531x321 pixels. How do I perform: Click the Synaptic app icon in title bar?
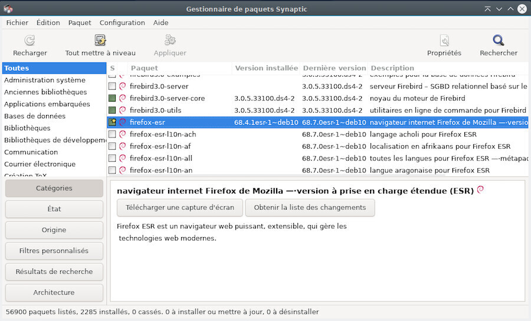pos(8,9)
